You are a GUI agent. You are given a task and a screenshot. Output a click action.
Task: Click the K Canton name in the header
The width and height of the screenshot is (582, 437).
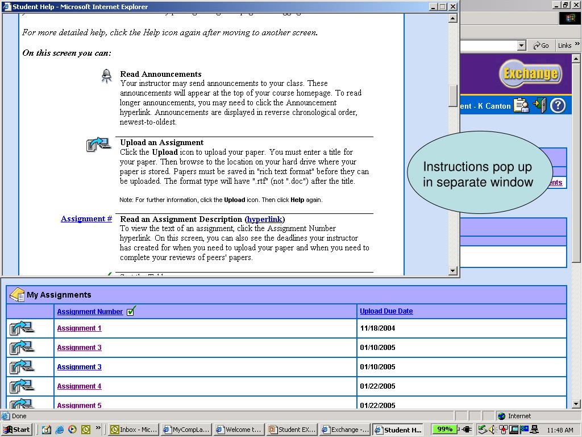click(x=494, y=106)
